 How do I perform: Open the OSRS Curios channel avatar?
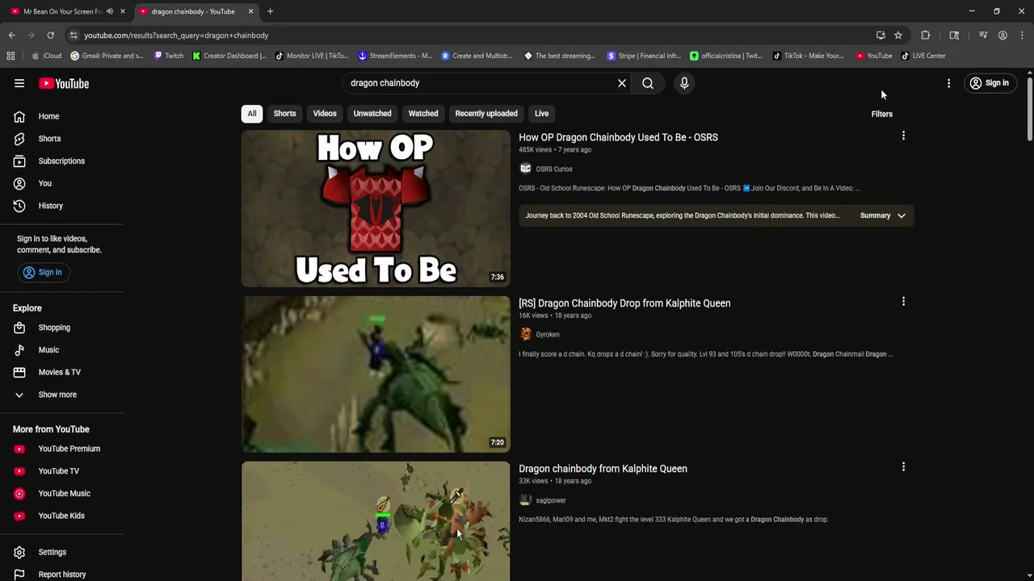[x=525, y=169]
